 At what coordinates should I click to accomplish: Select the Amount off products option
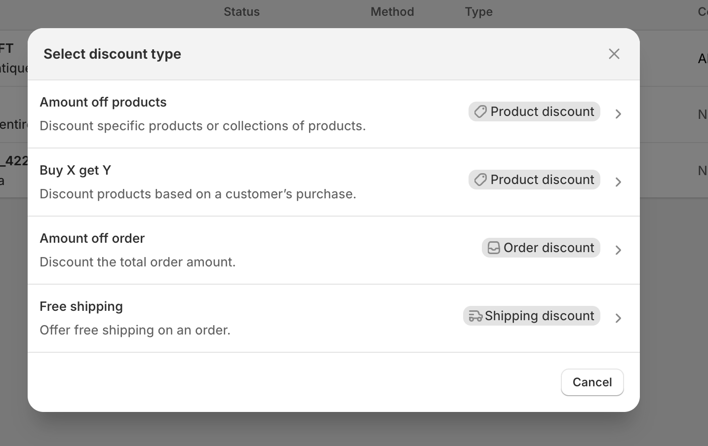tap(103, 102)
